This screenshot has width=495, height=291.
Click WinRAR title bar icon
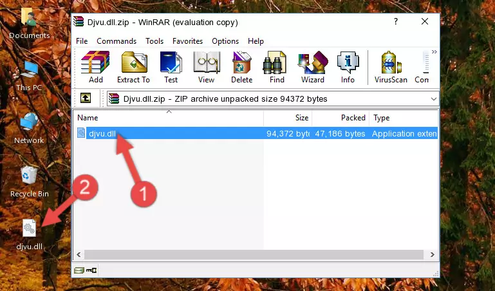coord(79,22)
